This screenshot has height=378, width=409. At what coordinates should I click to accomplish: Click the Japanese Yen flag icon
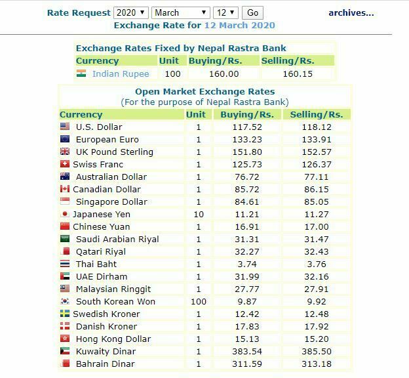click(65, 214)
